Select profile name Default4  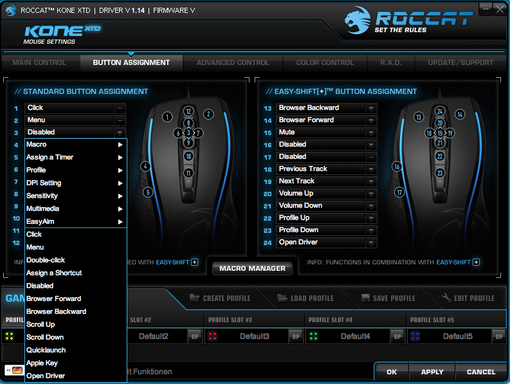coord(355,336)
